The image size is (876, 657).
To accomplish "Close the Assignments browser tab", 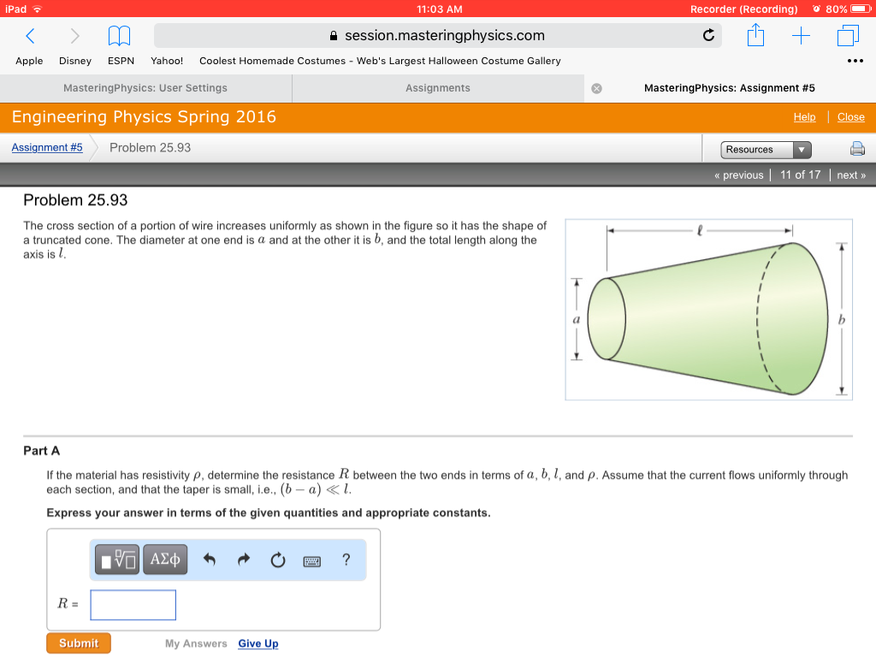I will pos(595,87).
